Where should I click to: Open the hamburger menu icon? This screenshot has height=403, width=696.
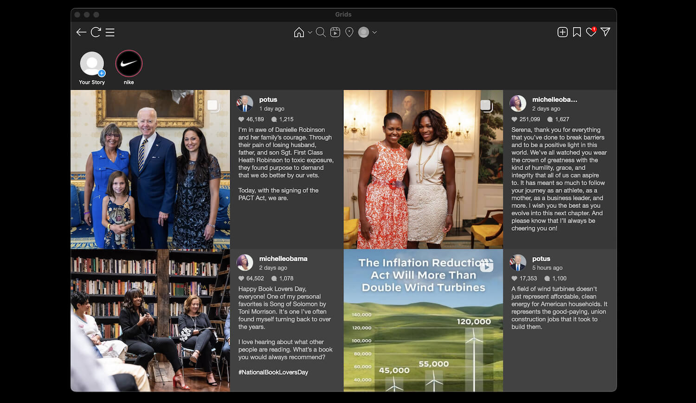point(110,32)
